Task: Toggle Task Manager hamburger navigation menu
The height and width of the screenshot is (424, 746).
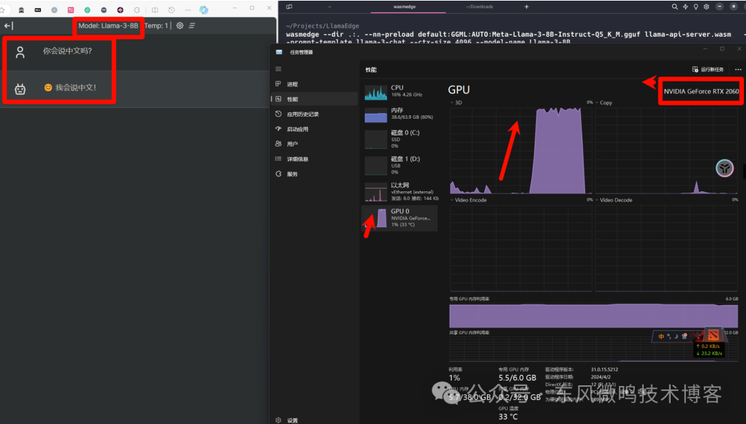Action: point(278,69)
